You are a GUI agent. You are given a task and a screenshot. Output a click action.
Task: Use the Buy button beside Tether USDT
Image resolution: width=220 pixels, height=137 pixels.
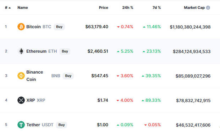click(61, 125)
